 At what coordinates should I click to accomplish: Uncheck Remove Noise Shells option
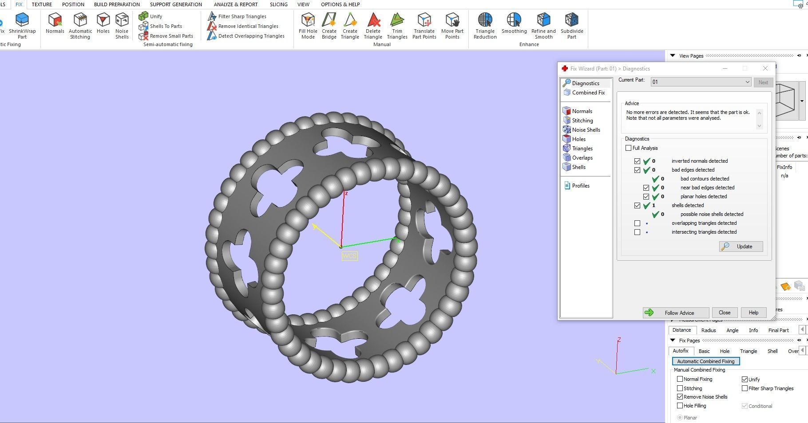(680, 397)
